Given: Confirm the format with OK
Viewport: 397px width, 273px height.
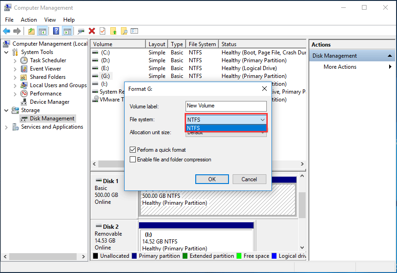Looking at the screenshot, I should (212, 179).
